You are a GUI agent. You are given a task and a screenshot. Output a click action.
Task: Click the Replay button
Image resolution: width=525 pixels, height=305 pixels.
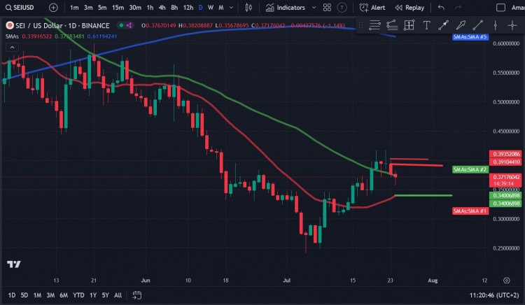409,8
